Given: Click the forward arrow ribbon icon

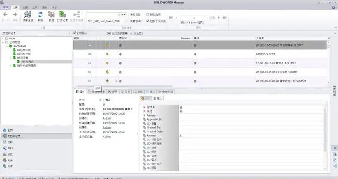Looking at the screenshot, I should [15, 15].
